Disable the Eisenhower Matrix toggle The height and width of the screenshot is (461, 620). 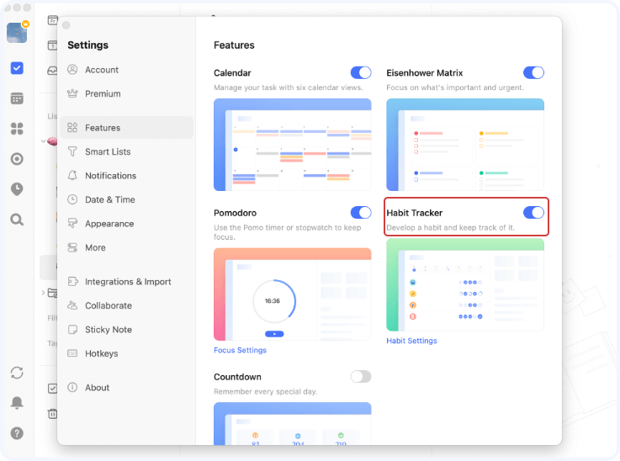533,72
